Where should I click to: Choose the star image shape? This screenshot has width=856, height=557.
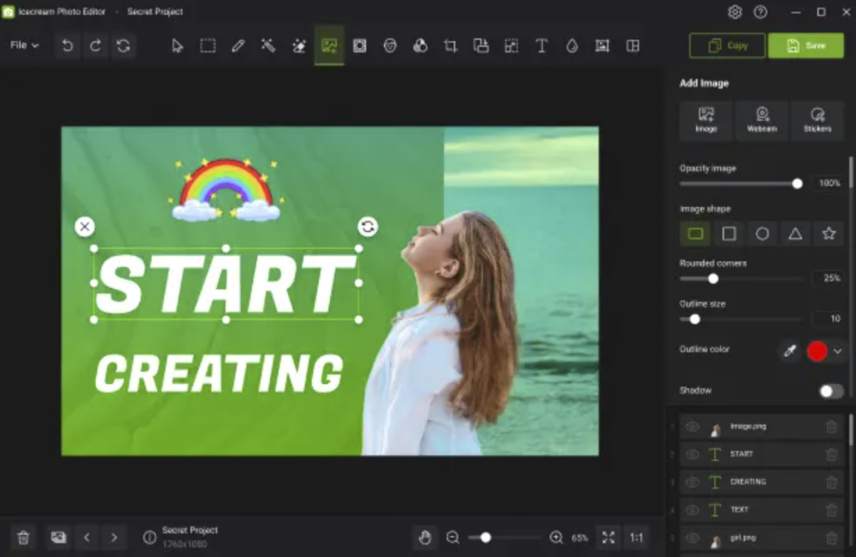pos(828,234)
